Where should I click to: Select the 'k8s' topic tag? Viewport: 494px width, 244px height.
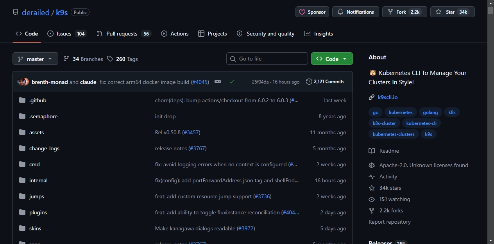452,112
